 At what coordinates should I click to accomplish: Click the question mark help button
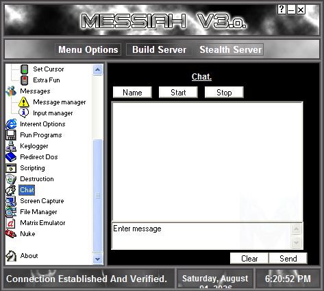click(282, 10)
